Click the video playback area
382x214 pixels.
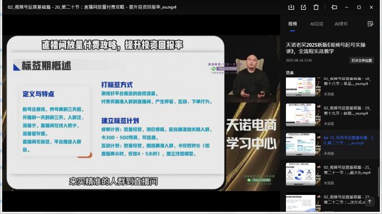[x=141, y=113]
